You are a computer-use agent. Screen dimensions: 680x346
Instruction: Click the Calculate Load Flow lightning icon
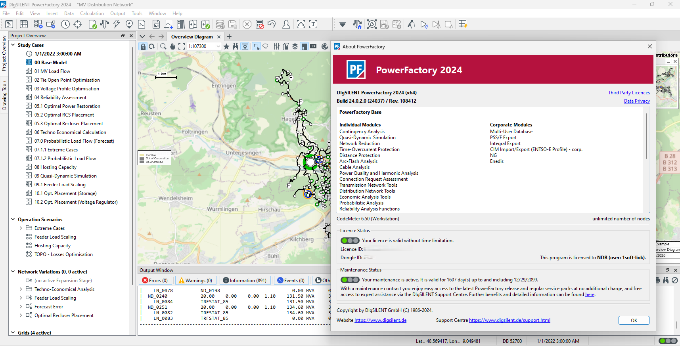117,24
